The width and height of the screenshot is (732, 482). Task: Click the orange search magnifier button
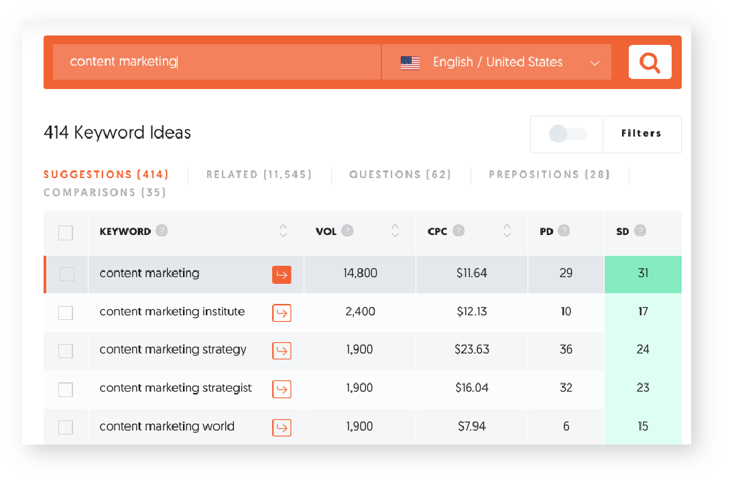pos(650,62)
